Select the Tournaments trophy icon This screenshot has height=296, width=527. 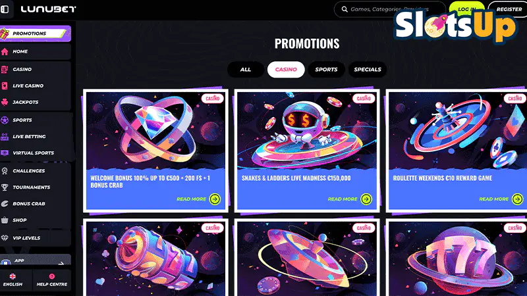[x=5, y=187]
